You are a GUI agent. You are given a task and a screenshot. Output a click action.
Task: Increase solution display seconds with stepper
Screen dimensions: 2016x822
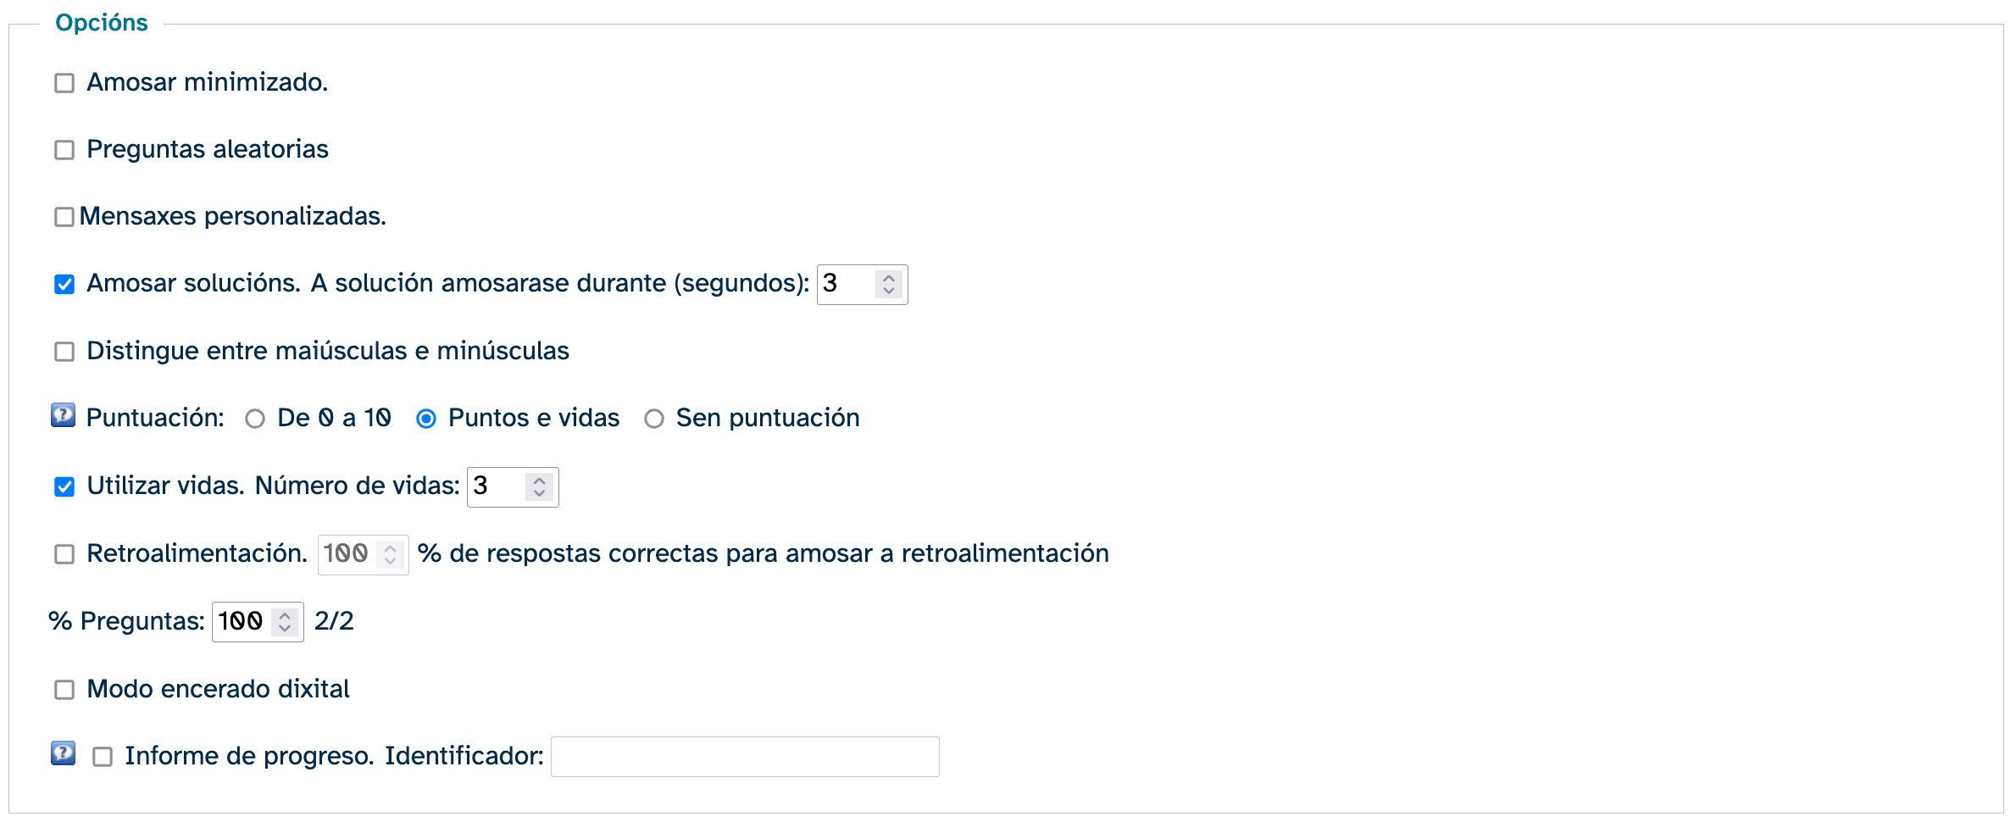click(888, 278)
